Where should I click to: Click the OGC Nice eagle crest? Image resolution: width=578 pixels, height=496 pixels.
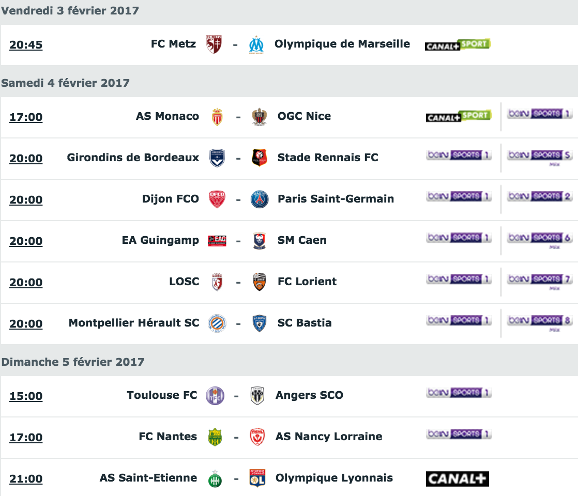coord(260,117)
